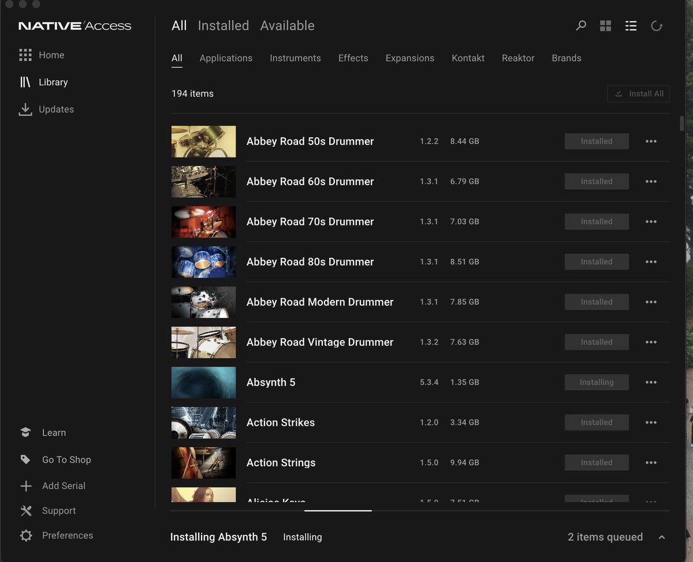Viewport: 693px width, 562px height.
Task: Click the Support tools icon
Action: [x=26, y=511]
